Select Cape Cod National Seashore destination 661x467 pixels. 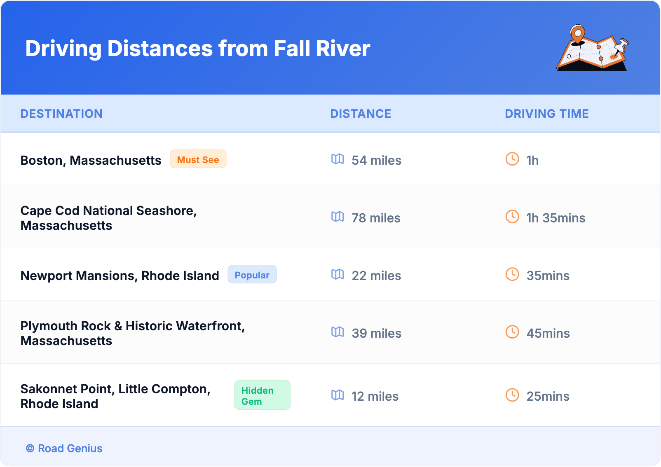click(x=108, y=218)
